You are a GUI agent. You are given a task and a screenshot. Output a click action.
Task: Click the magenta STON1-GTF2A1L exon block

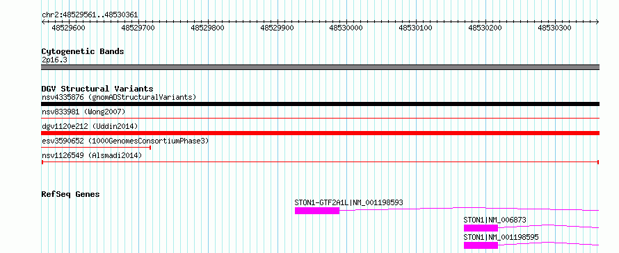point(317,211)
